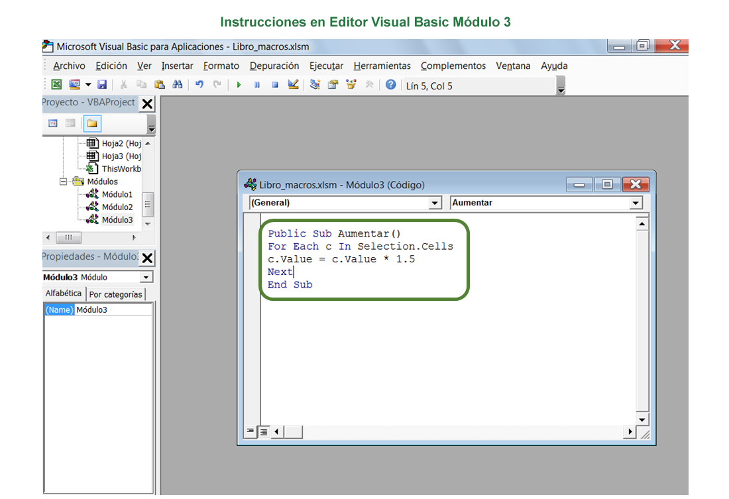Image resolution: width=729 pixels, height=499 pixels.
Task: Open the Formato menu
Action: [x=221, y=66]
